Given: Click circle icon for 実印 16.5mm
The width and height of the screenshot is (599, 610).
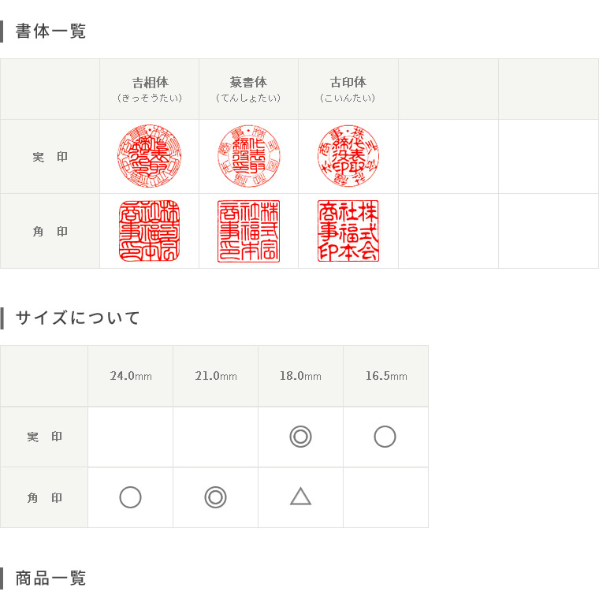Looking at the screenshot, I should tap(385, 437).
